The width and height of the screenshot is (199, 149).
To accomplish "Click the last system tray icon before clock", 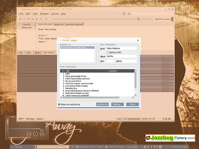I will coord(164,147).
